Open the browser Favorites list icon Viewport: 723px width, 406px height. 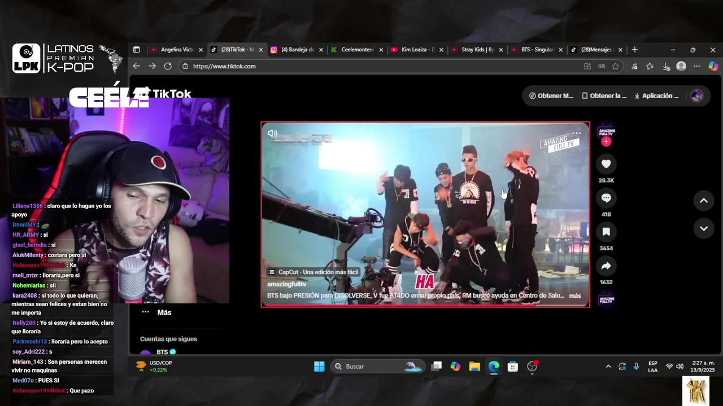point(650,66)
